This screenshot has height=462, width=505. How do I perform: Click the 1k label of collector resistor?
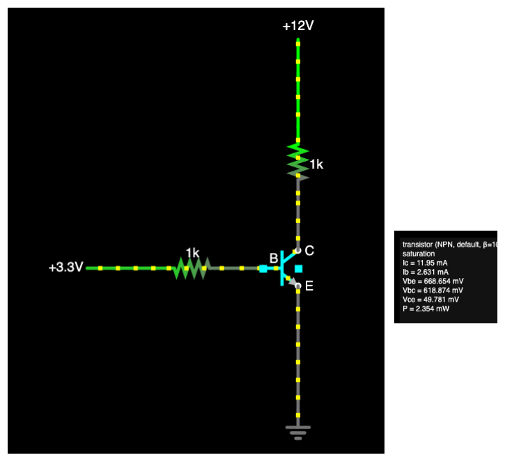(x=316, y=164)
